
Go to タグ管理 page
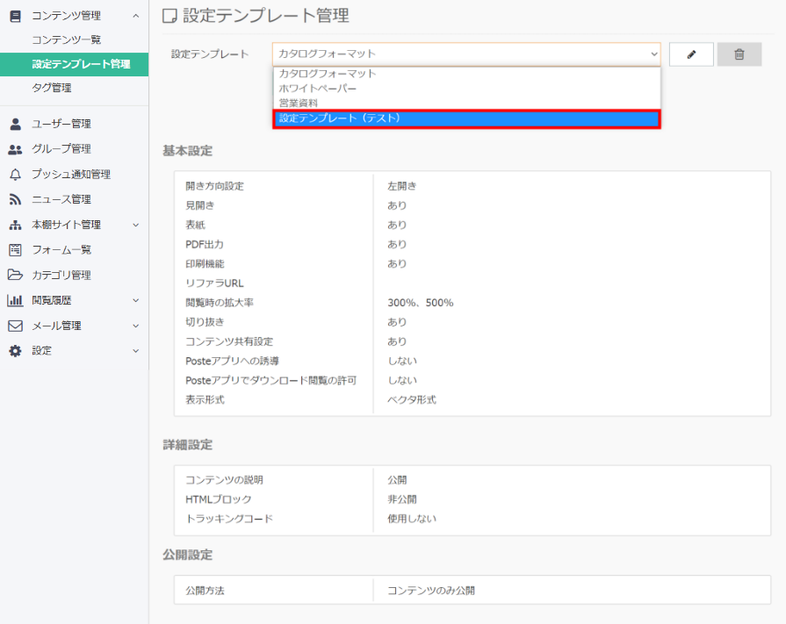pos(52,88)
